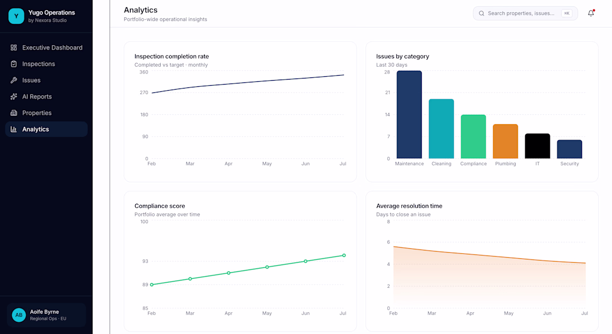
Task: Click the Properties building icon
Action: 14,113
